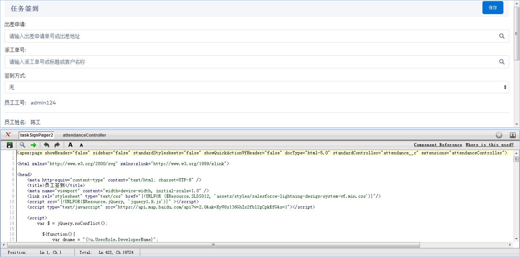Decrease editor font size with small A
This screenshot has height=257, width=520.
[81, 145]
